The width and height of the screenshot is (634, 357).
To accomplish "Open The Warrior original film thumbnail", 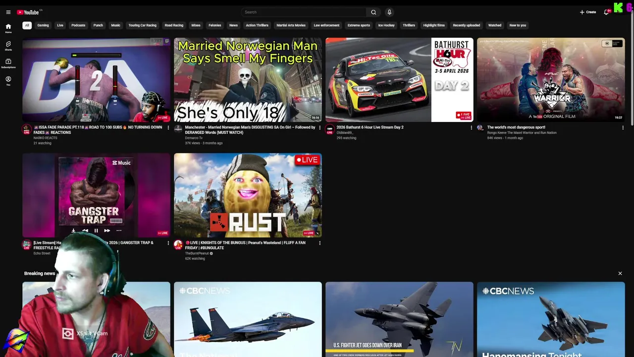I will coord(551,80).
